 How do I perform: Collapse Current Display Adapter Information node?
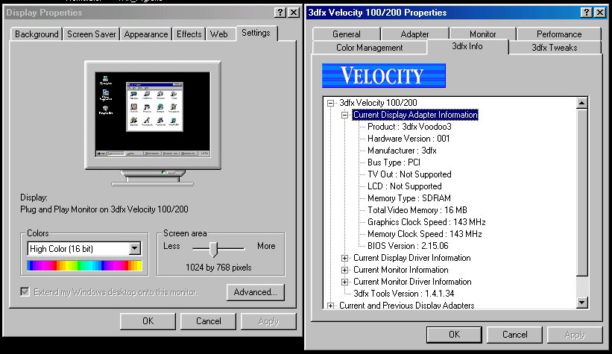coord(344,115)
